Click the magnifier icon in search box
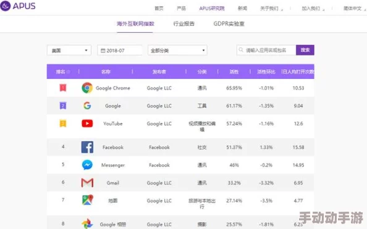367x229 pixels. click(x=241, y=50)
